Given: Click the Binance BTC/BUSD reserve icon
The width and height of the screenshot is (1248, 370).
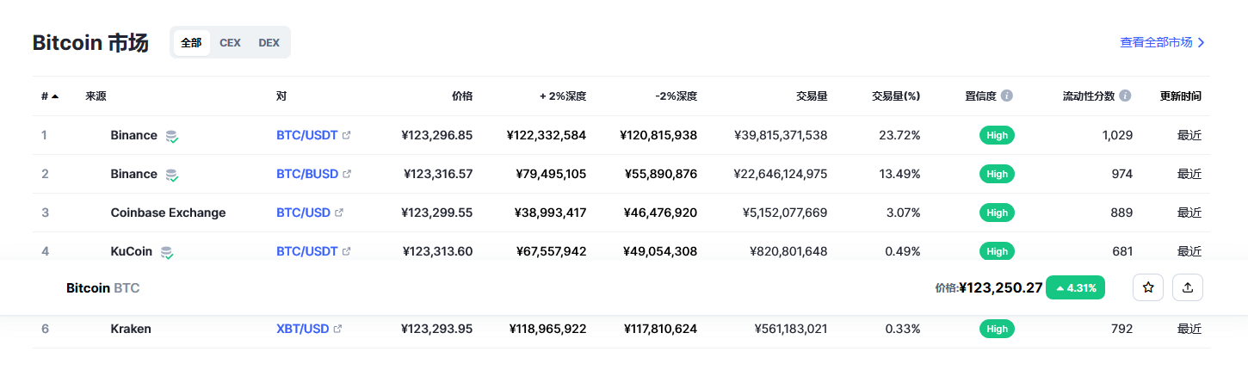Looking at the screenshot, I should 172,175.
